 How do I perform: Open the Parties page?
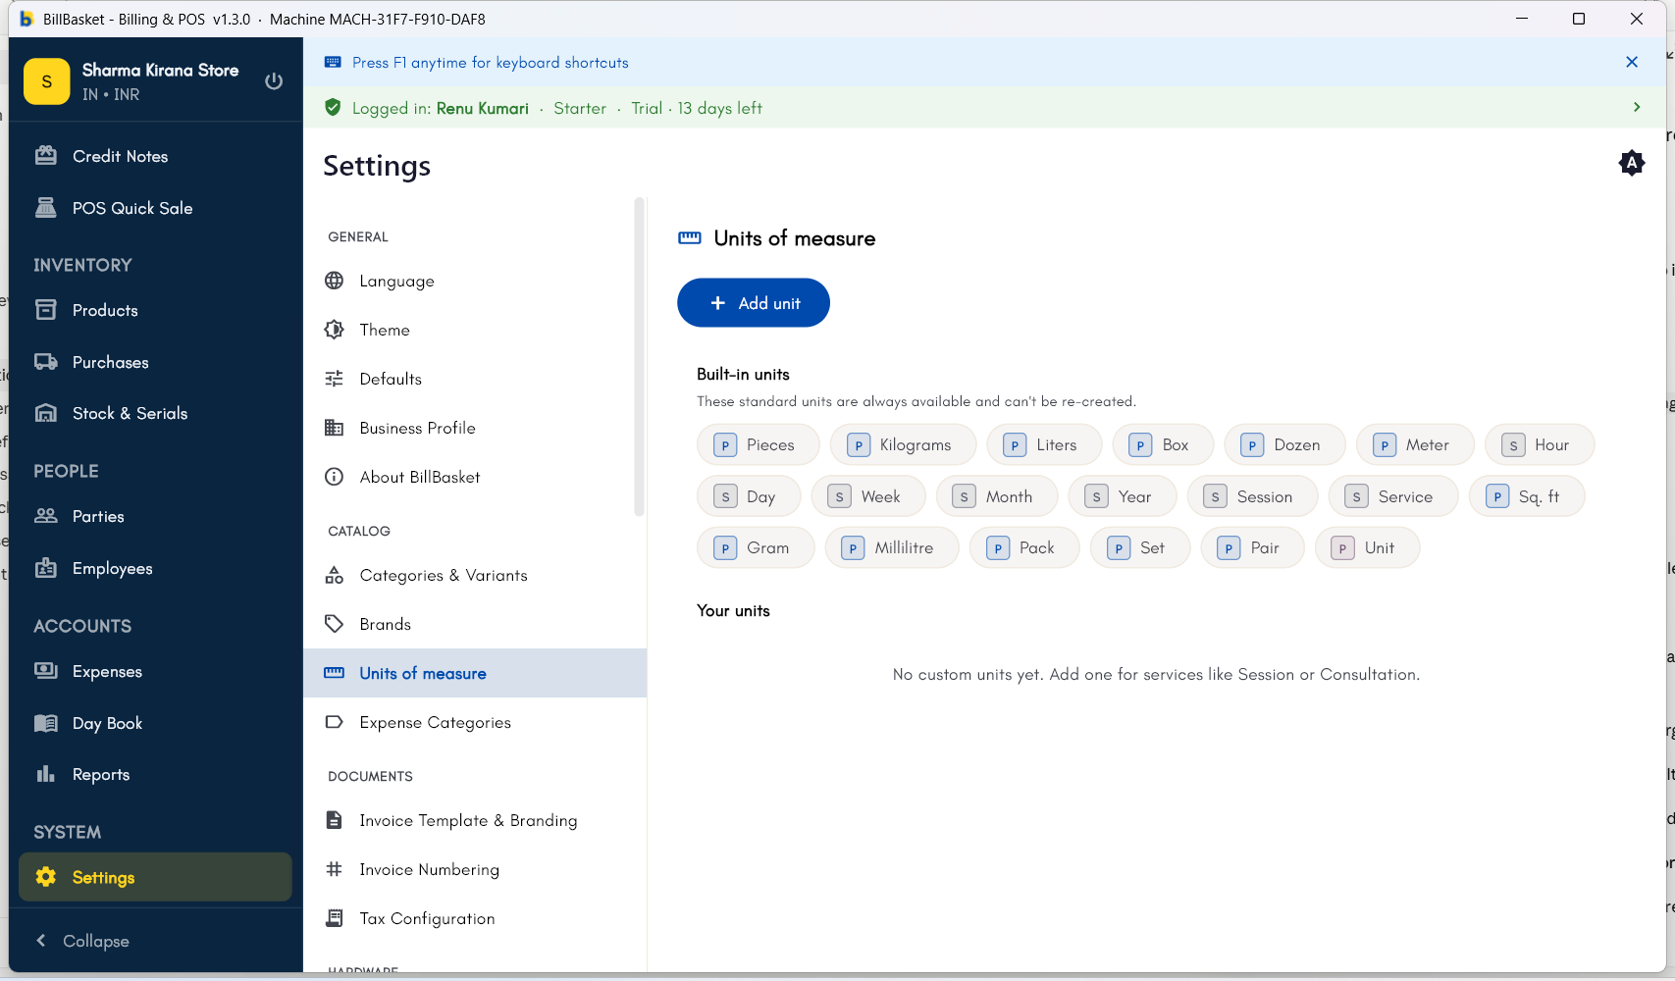click(155, 516)
